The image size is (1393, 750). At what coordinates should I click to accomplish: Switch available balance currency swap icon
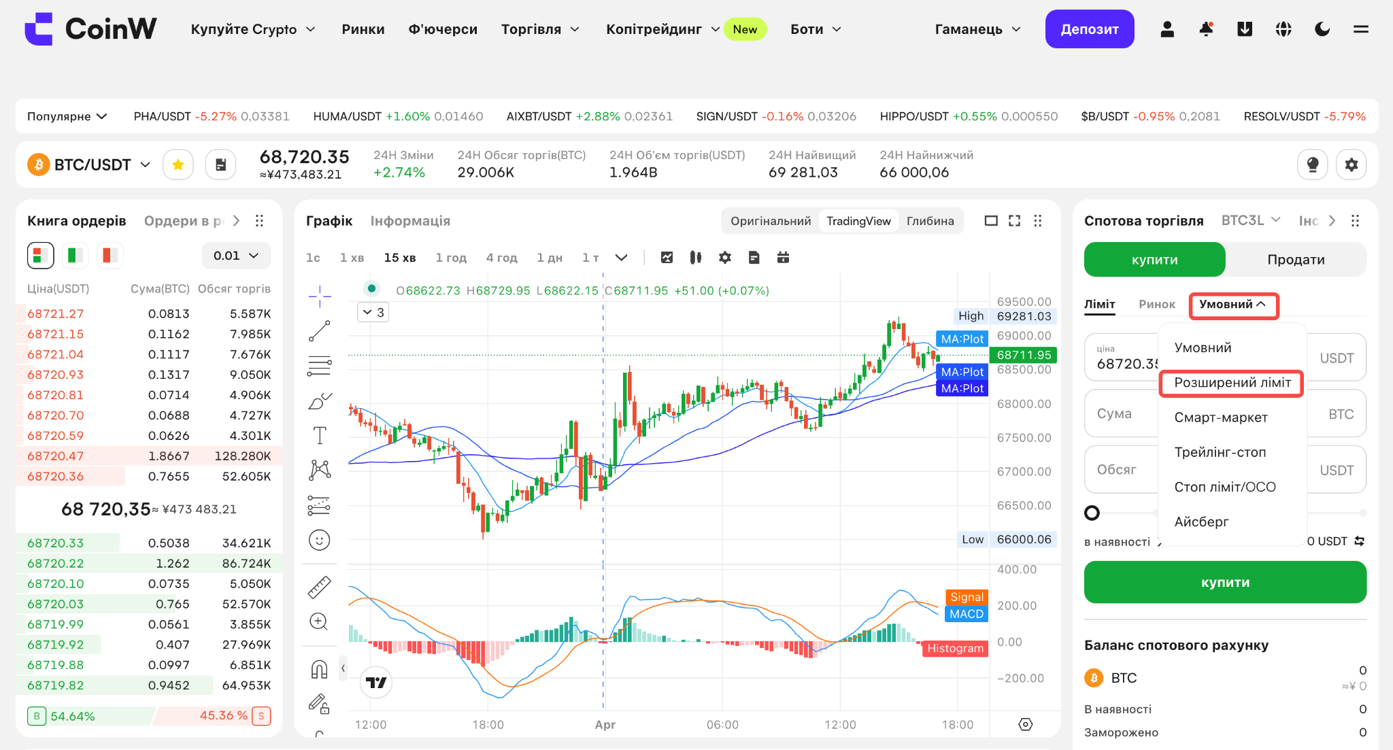[x=1359, y=541]
